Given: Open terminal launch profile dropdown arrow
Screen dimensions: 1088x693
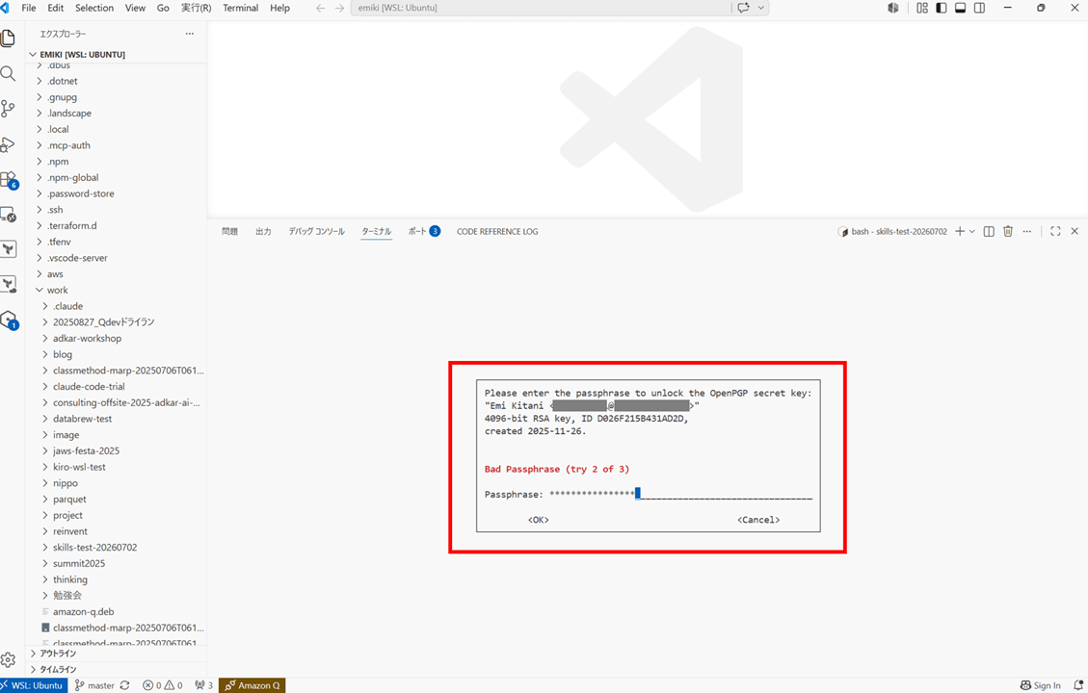Looking at the screenshot, I should point(972,231).
